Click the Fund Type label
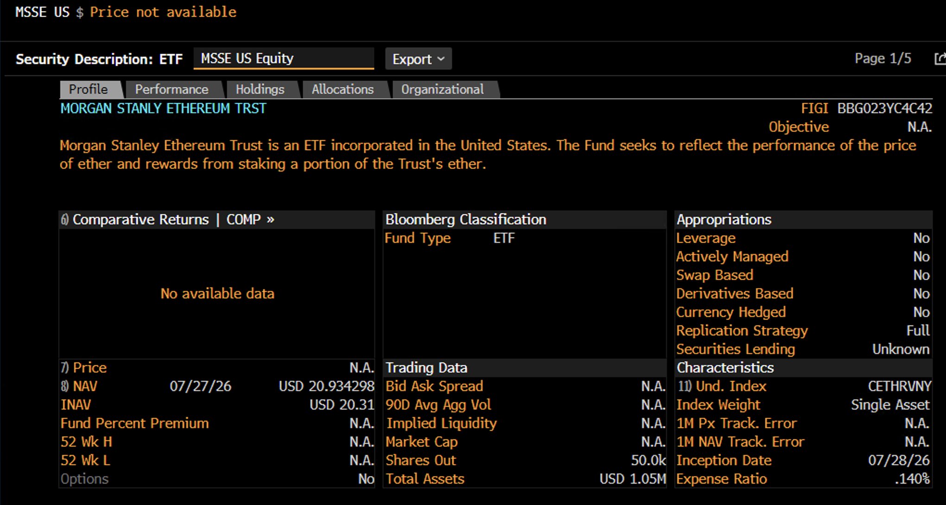The image size is (946, 505). pyautogui.click(x=417, y=238)
